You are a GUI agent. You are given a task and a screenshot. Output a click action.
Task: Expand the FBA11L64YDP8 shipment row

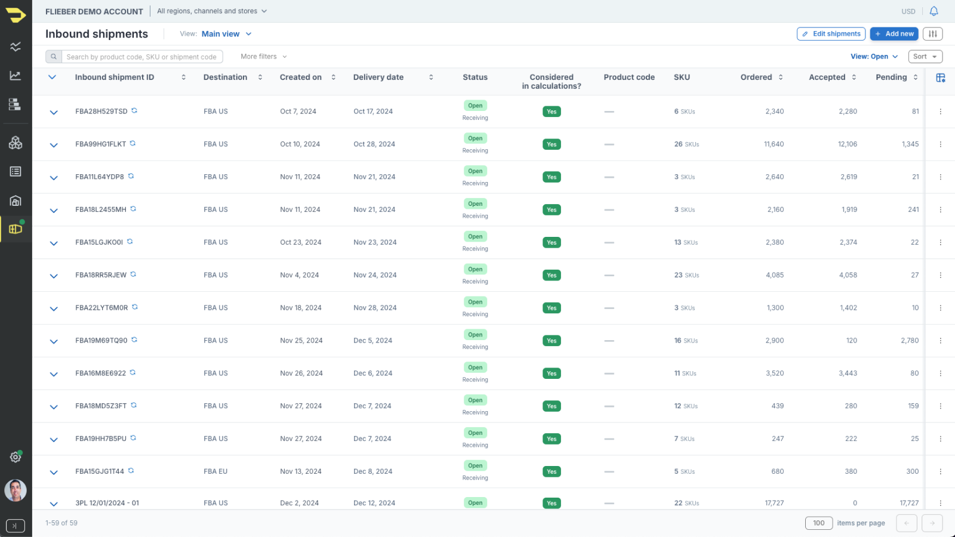(54, 178)
